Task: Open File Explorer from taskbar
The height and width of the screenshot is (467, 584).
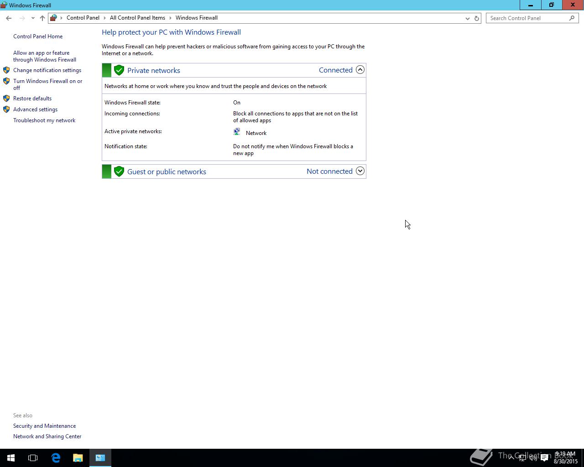Action: click(78, 458)
